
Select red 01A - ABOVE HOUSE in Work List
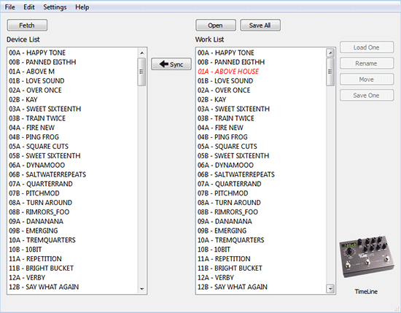[x=228, y=72]
